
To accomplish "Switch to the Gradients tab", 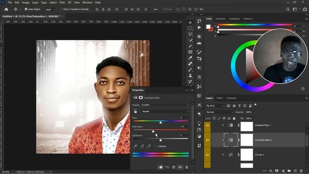I will [234, 19].
